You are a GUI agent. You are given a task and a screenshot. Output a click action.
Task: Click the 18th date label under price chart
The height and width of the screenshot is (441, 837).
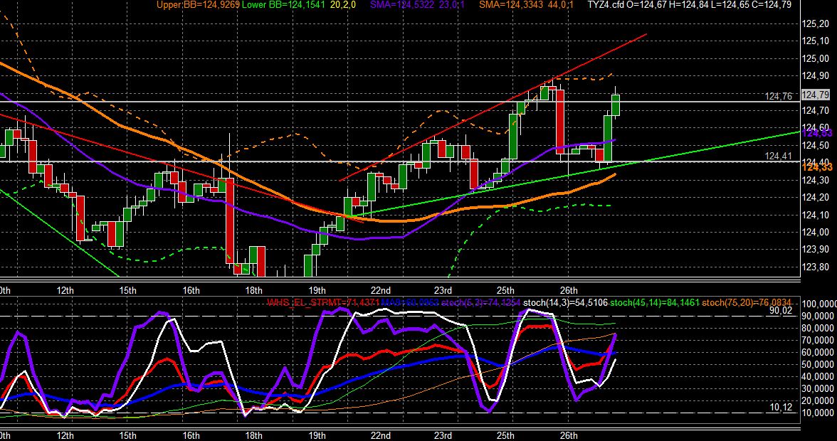pyautogui.click(x=253, y=290)
